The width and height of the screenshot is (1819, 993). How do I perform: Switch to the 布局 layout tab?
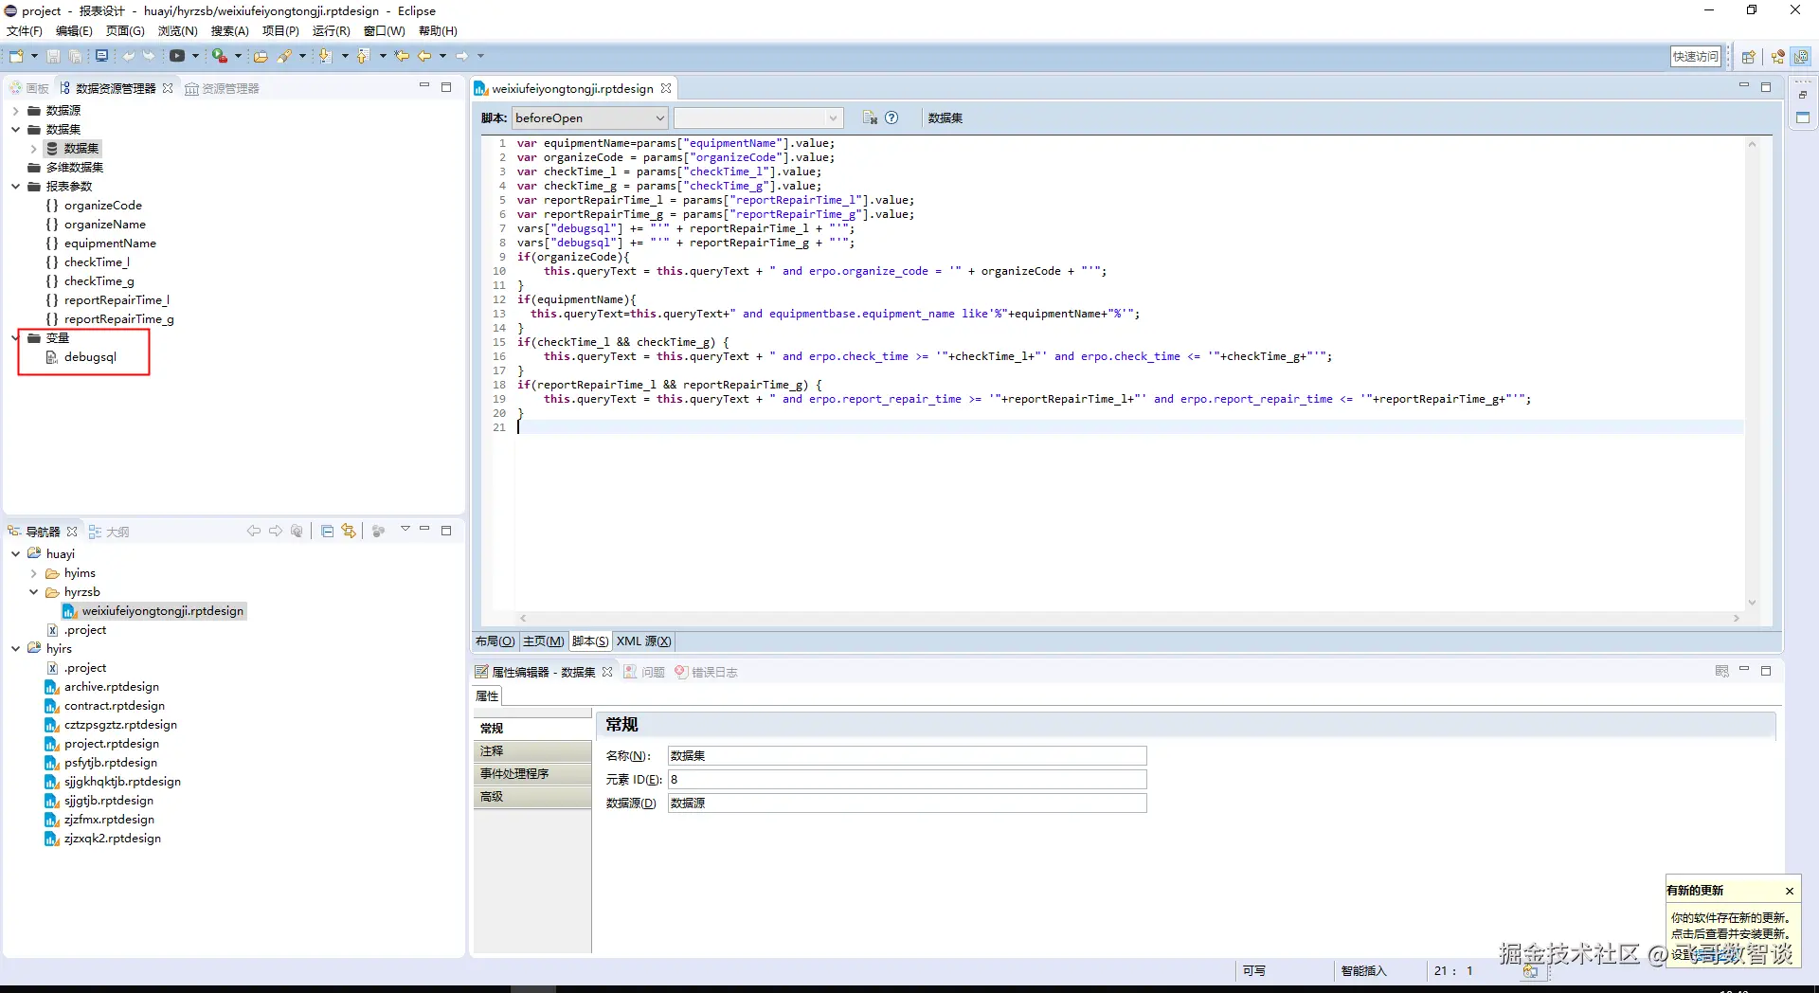point(495,641)
